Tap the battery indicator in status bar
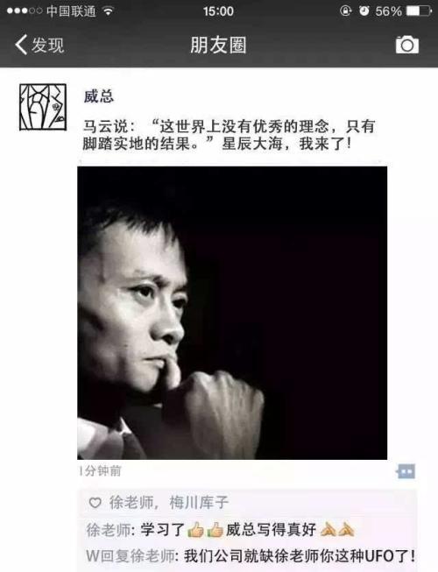This screenshot has height=572, width=438. [419, 11]
